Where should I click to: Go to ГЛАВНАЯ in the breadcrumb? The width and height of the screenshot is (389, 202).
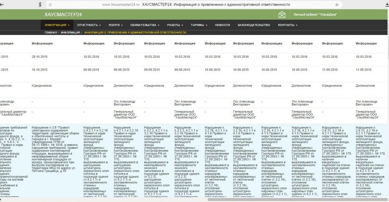click(x=51, y=33)
